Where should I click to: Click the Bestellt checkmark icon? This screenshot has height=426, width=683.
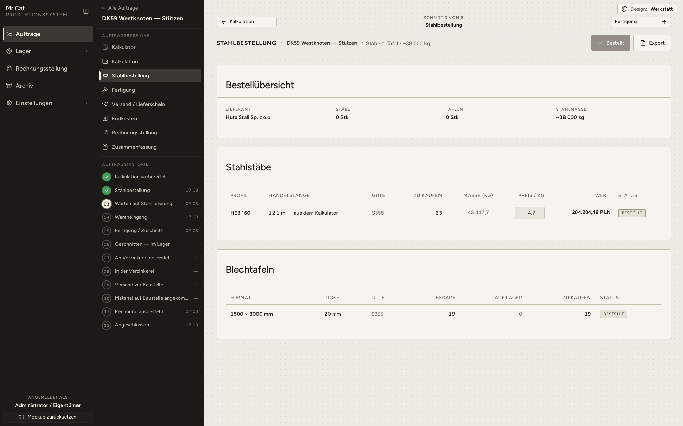[600, 43]
